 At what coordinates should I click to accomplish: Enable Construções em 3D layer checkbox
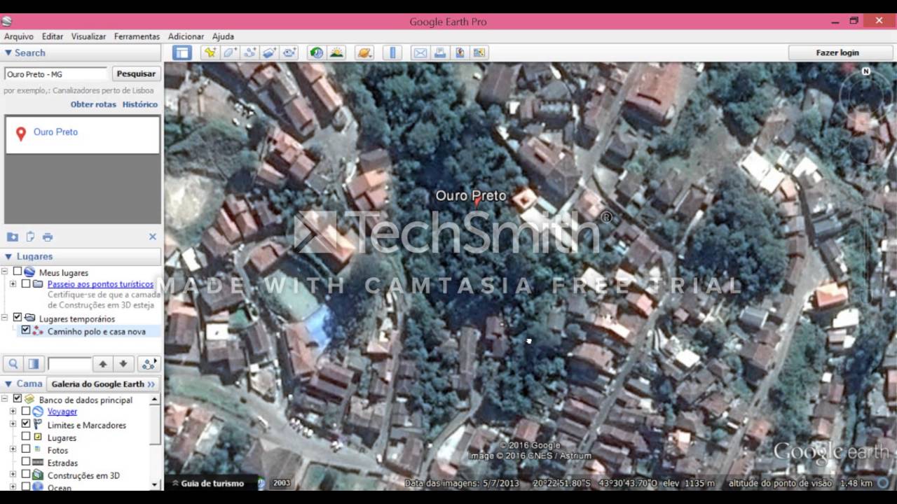pos(26,475)
